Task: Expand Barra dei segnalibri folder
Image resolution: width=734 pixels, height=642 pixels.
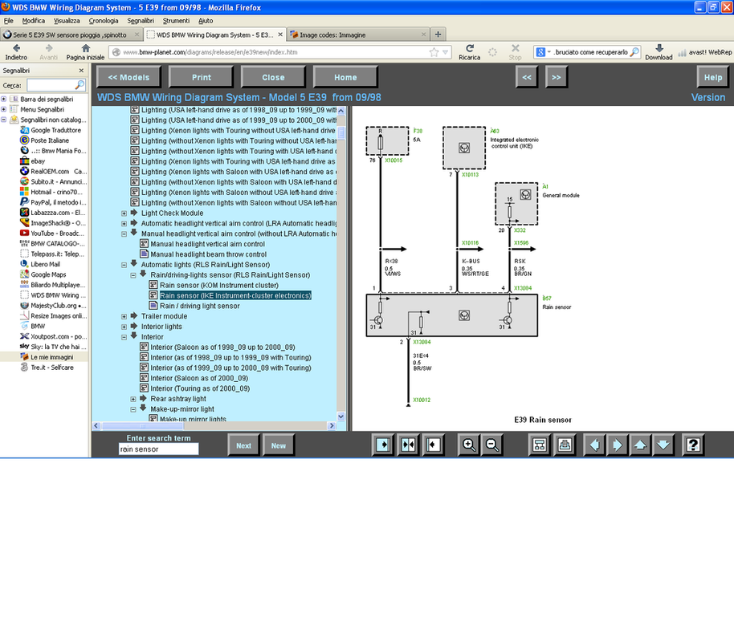Action: 4,100
